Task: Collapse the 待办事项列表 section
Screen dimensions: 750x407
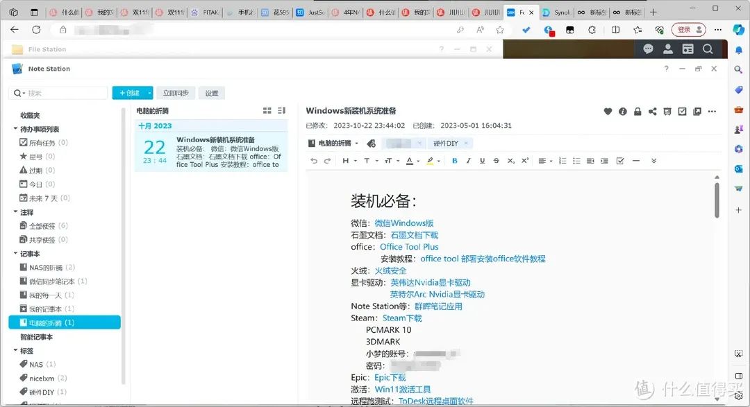Action: (x=15, y=129)
